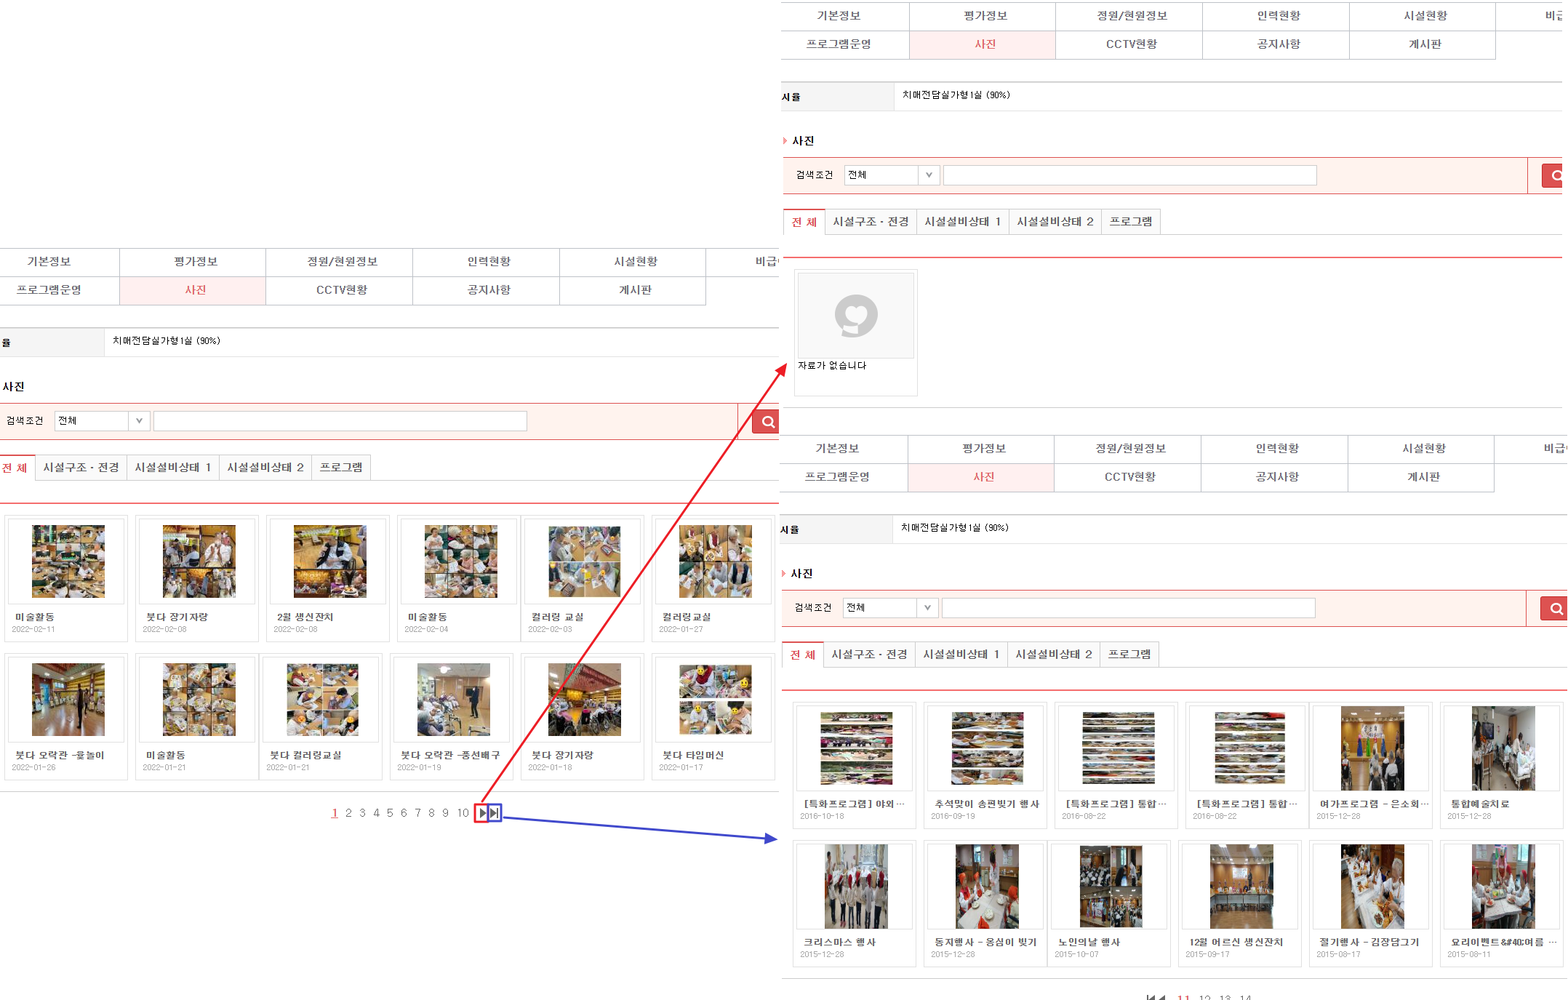Click the last page skip arrow icon
The height and width of the screenshot is (1000, 1568).
point(495,813)
